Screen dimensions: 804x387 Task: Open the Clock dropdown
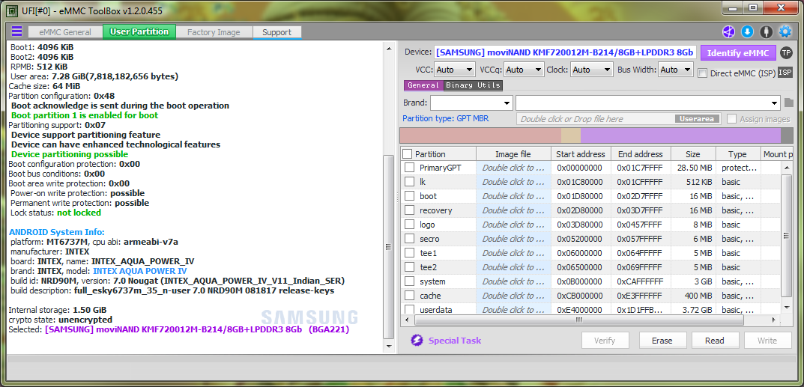pos(592,70)
